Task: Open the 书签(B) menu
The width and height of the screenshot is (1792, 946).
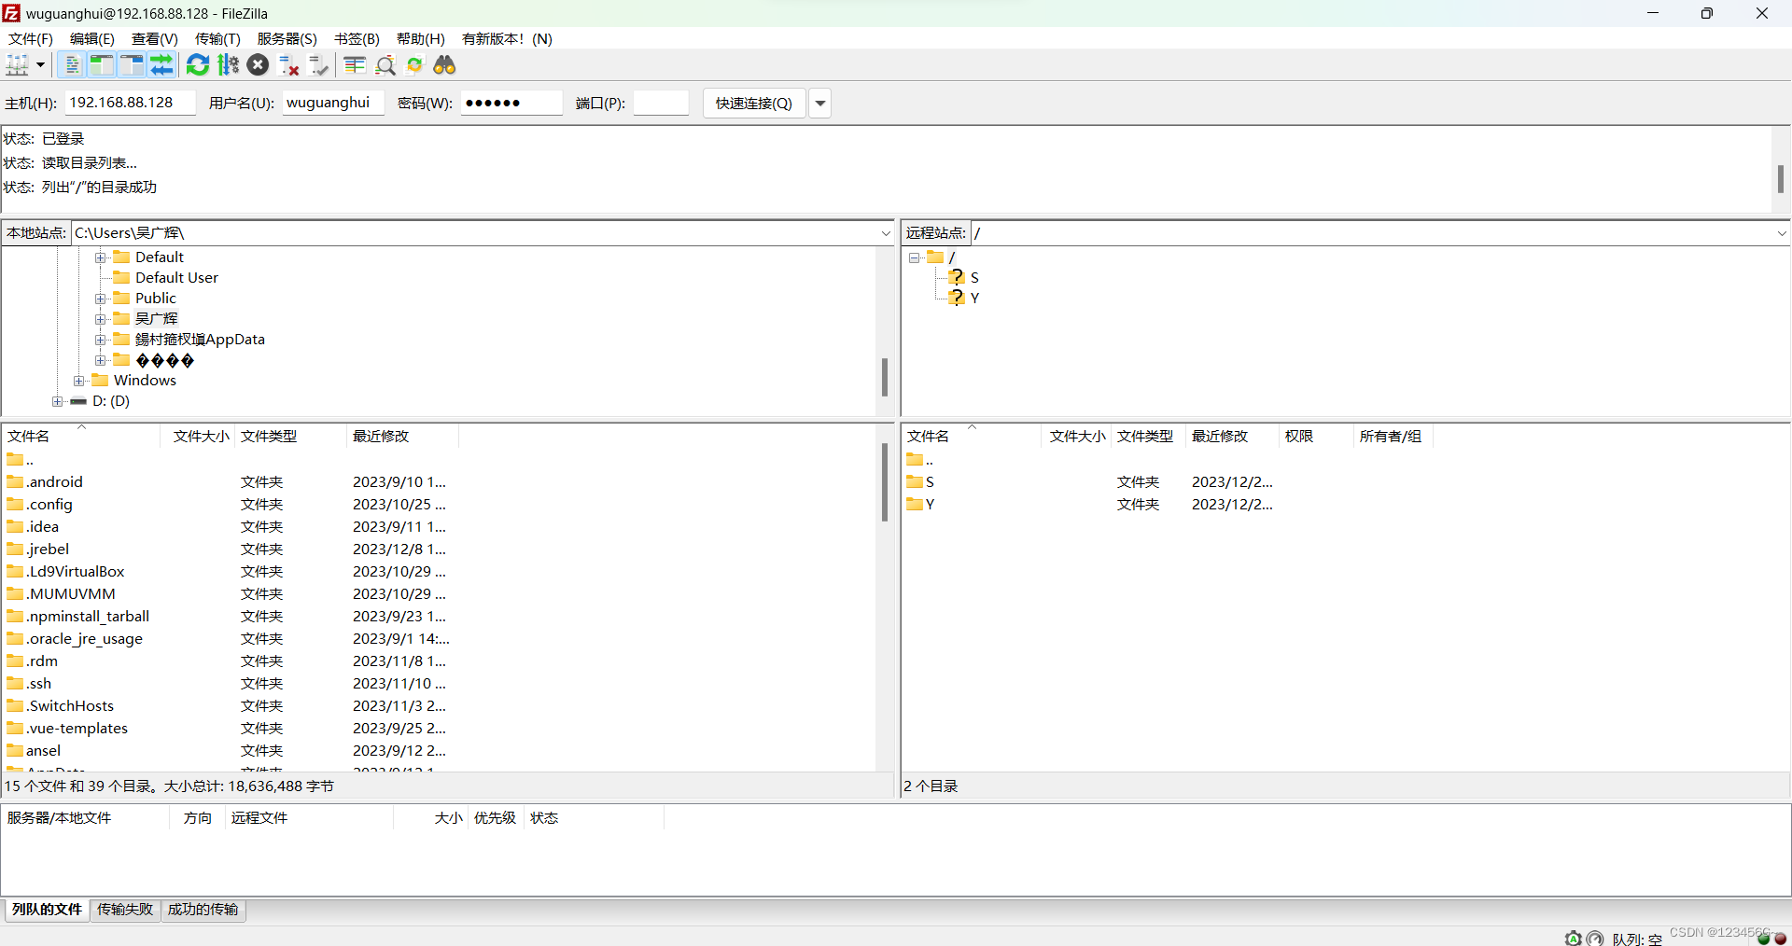Action: (357, 39)
